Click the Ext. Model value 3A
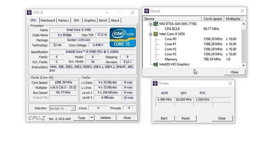This screenshot has height=141, width=278. (93, 62)
